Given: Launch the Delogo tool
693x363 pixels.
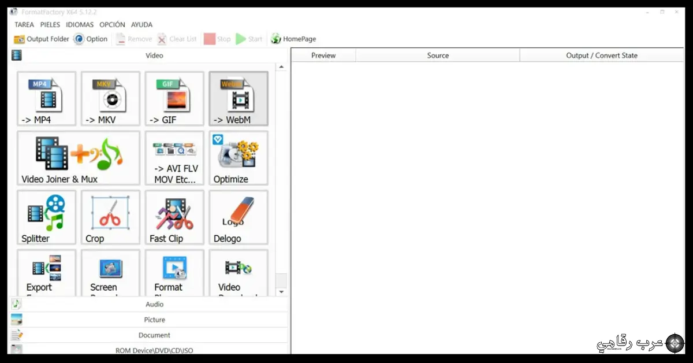Looking at the screenshot, I should coord(238,217).
